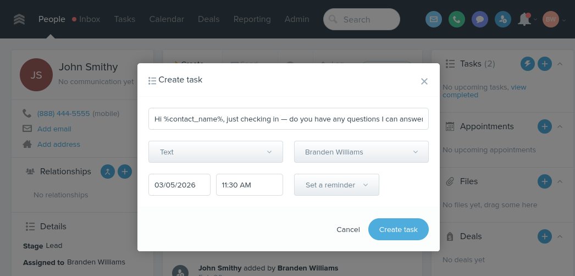Go to the Reporting tab

[x=252, y=19]
